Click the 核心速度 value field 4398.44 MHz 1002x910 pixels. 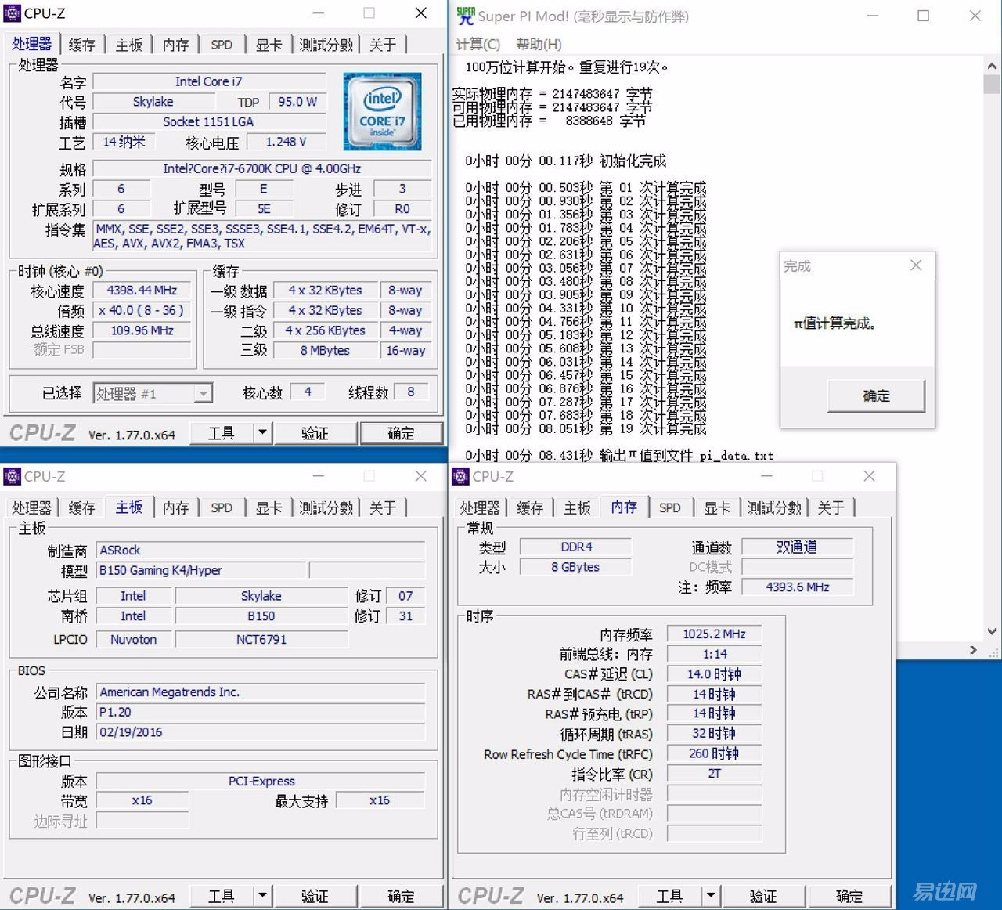coord(142,291)
